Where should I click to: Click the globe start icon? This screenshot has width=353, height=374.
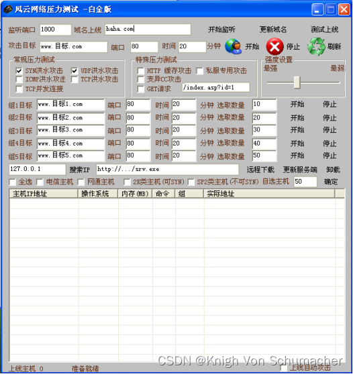[233, 46]
